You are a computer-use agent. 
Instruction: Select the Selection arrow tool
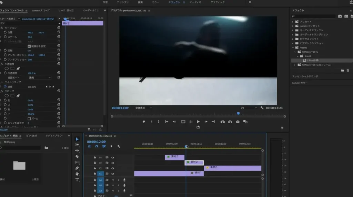[77, 139]
